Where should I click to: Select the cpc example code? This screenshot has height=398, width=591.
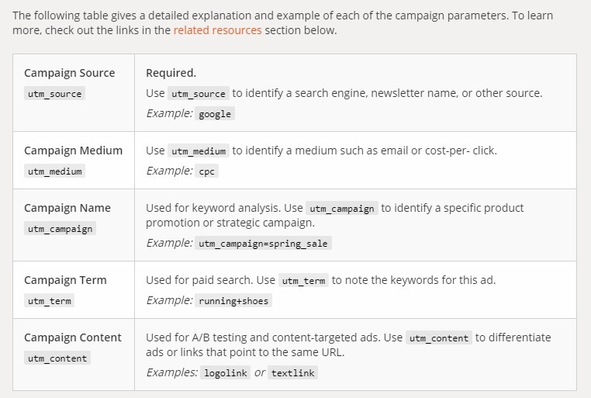tap(206, 171)
